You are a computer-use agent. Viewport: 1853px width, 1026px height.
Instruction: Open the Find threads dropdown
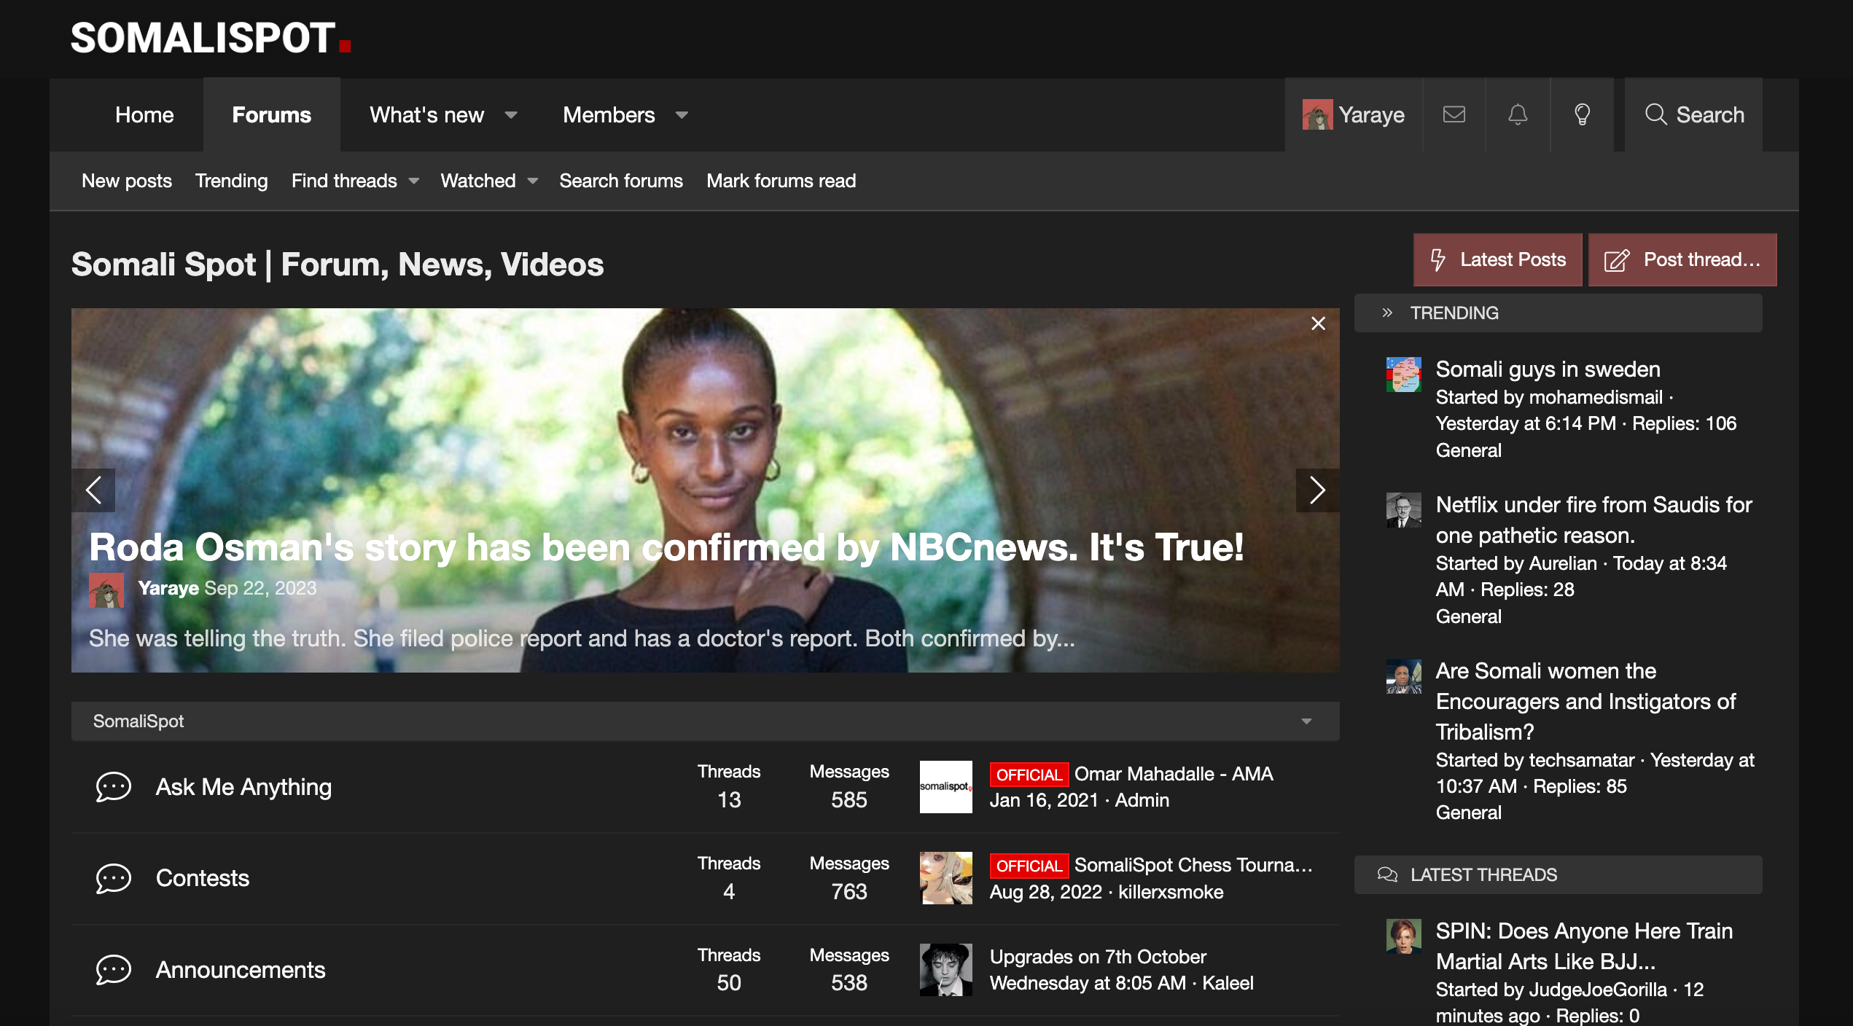(414, 181)
